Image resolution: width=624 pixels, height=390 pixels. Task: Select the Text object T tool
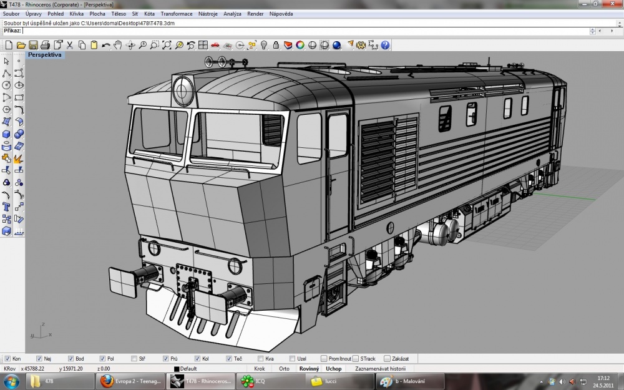(x=6, y=207)
